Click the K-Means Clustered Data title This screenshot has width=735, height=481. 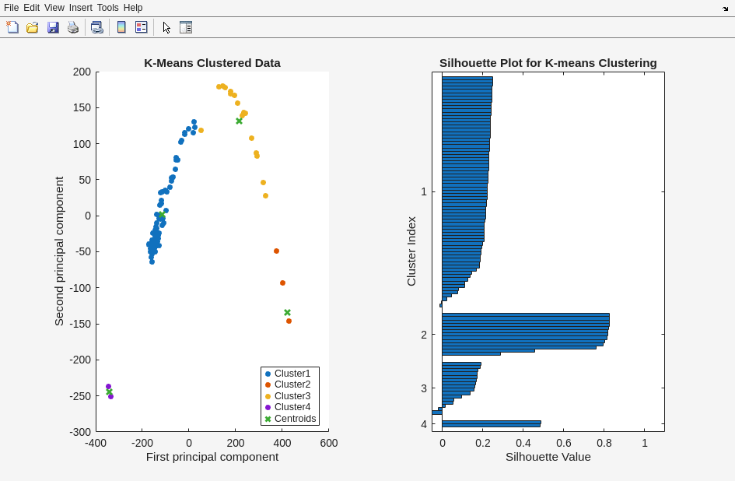(x=212, y=63)
